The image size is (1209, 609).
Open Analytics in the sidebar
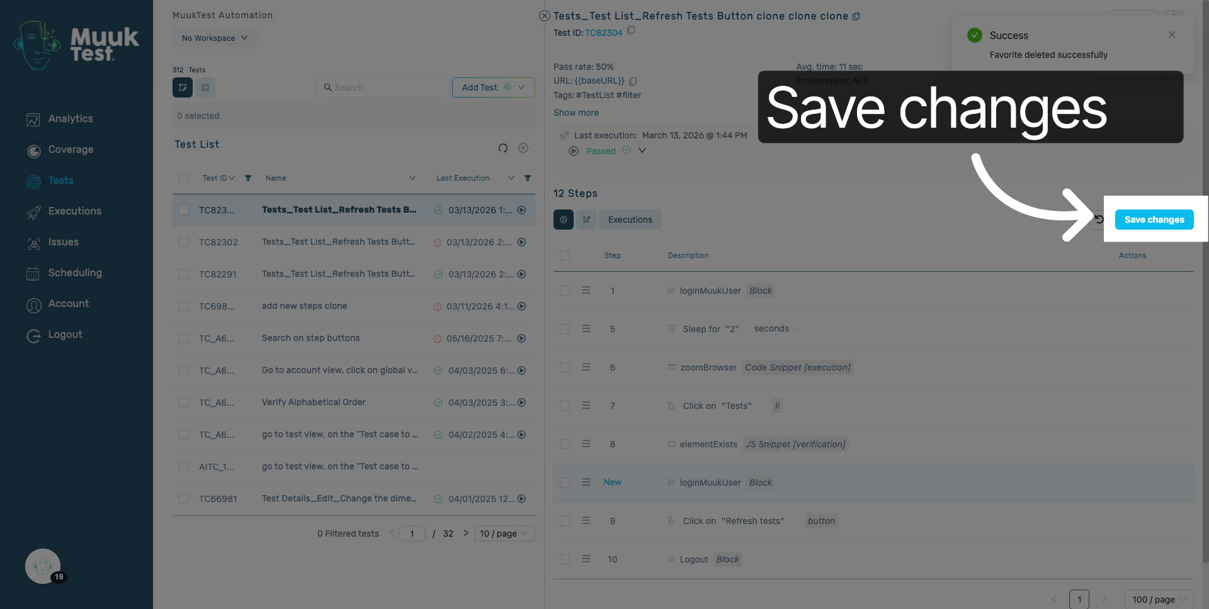(x=71, y=119)
